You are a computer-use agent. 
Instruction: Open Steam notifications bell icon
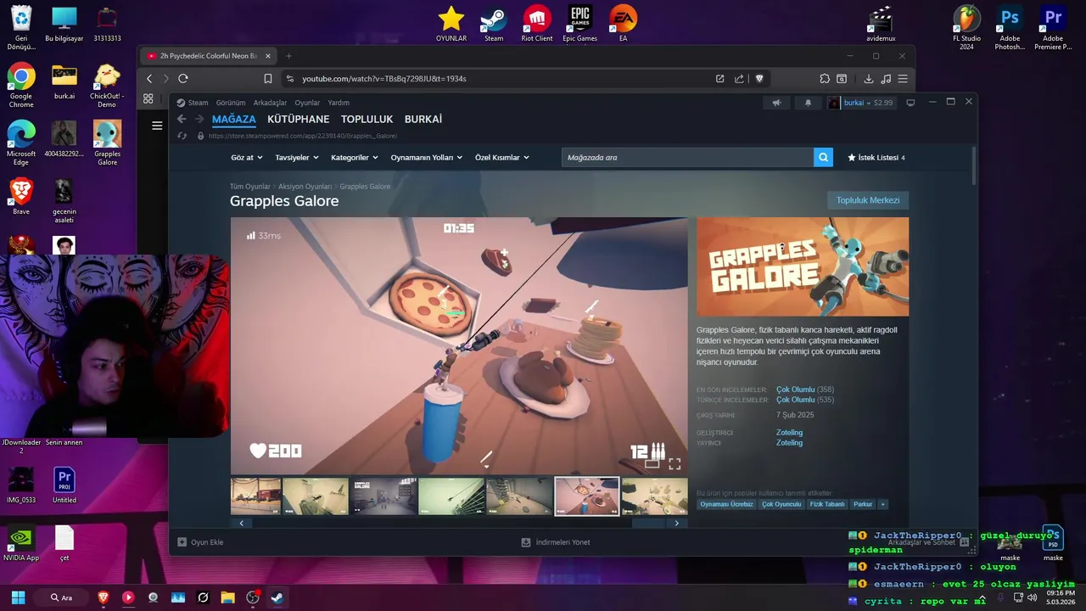click(808, 103)
